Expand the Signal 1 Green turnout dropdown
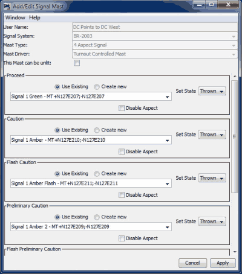This screenshot has width=242, height=274. pyautogui.click(x=167, y=97)
